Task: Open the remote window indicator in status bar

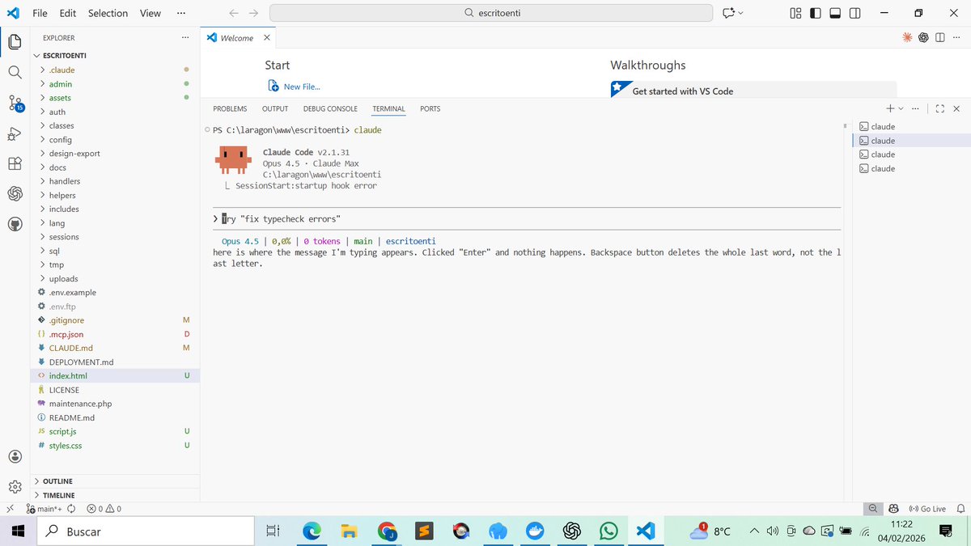Action: pos(10,509)
